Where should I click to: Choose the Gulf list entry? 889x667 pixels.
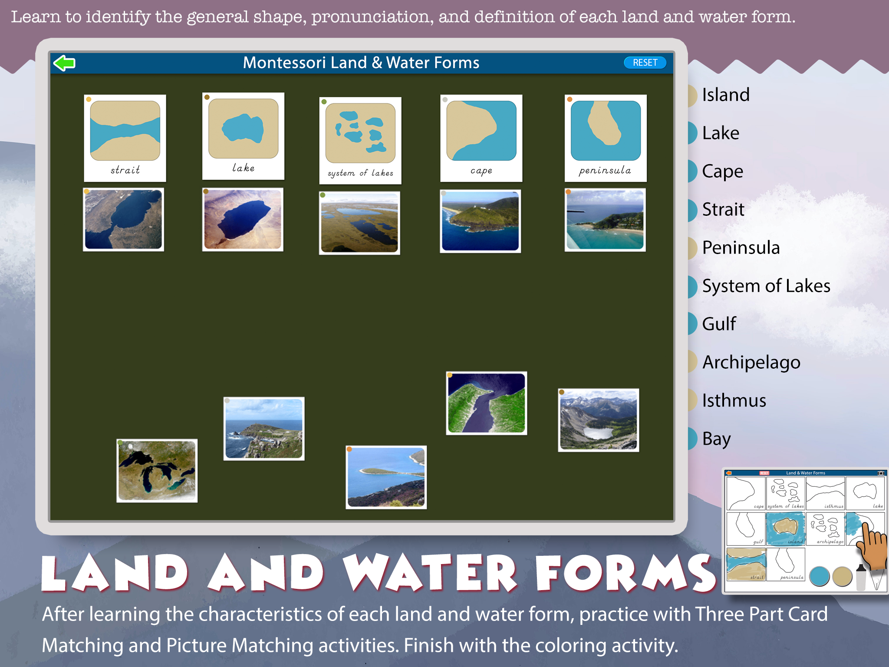click(x=719, y=324)
